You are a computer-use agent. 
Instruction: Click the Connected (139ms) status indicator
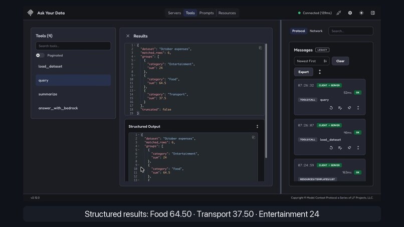click(x=315, y=13)
